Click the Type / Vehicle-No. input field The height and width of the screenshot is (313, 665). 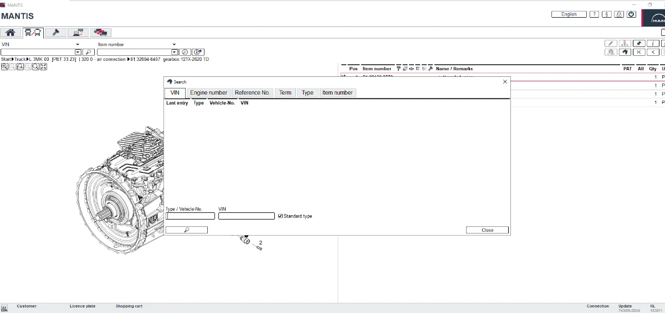(x=190, y=216)
